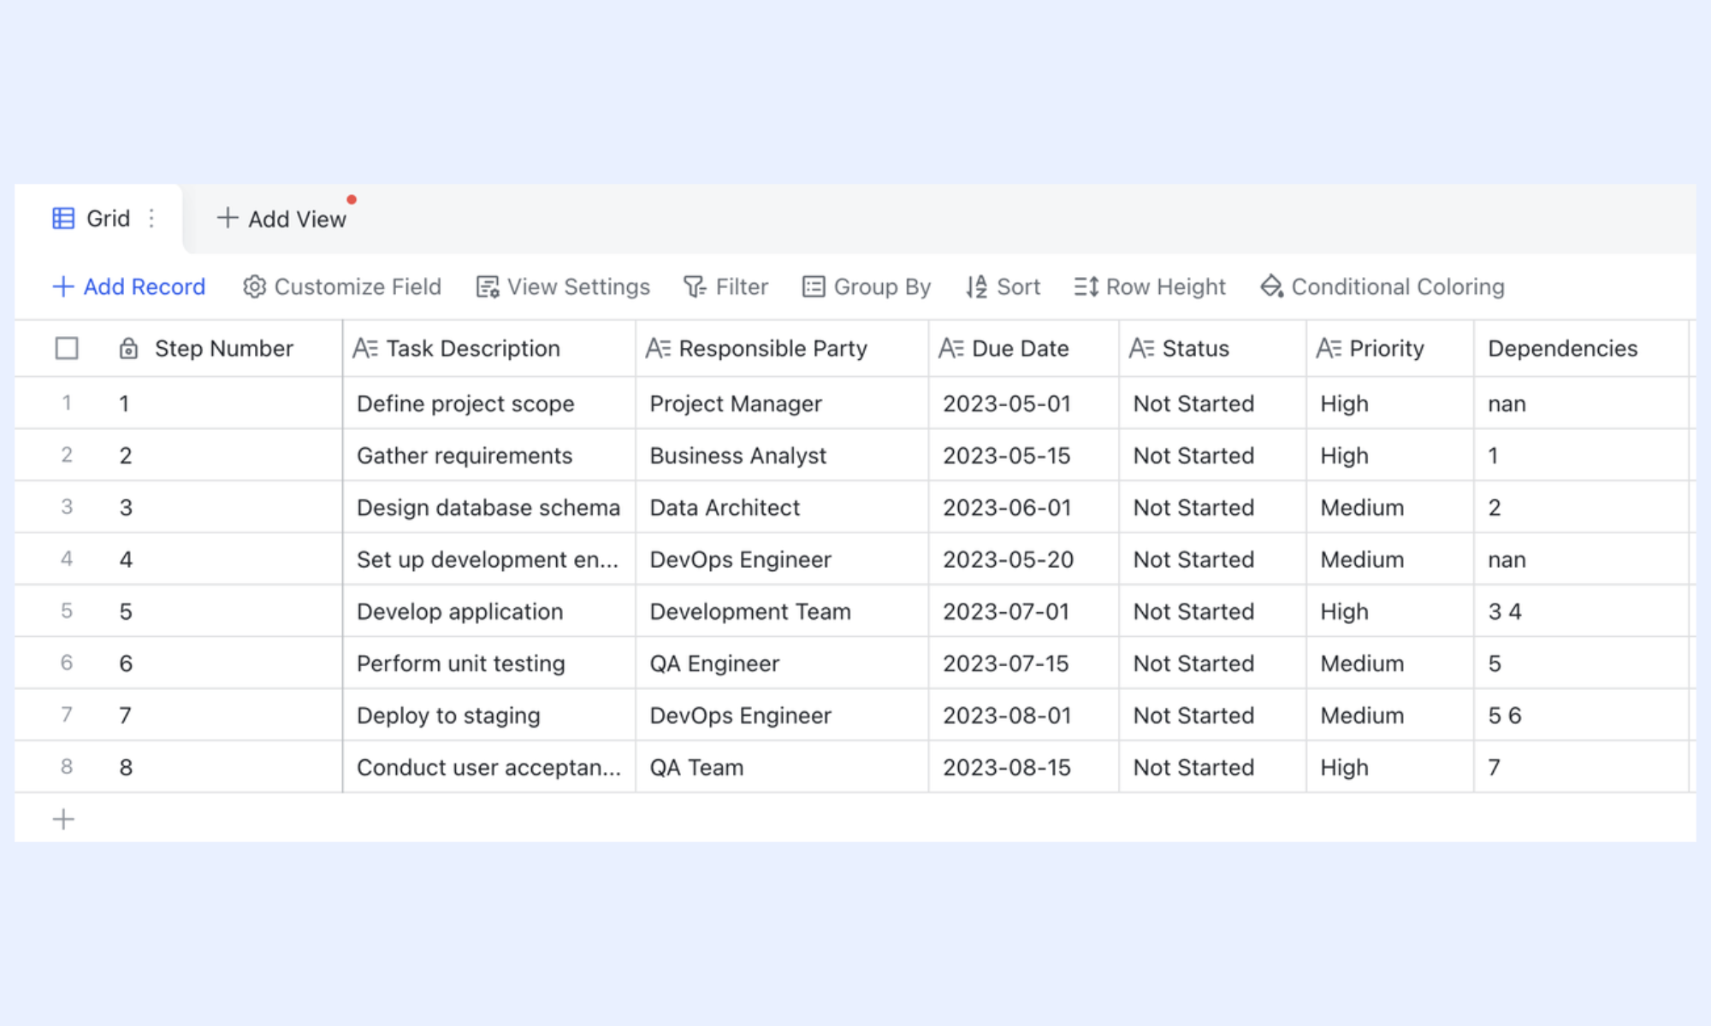
Task: Click the plus icon below the last row
Action: click(63, 819)
